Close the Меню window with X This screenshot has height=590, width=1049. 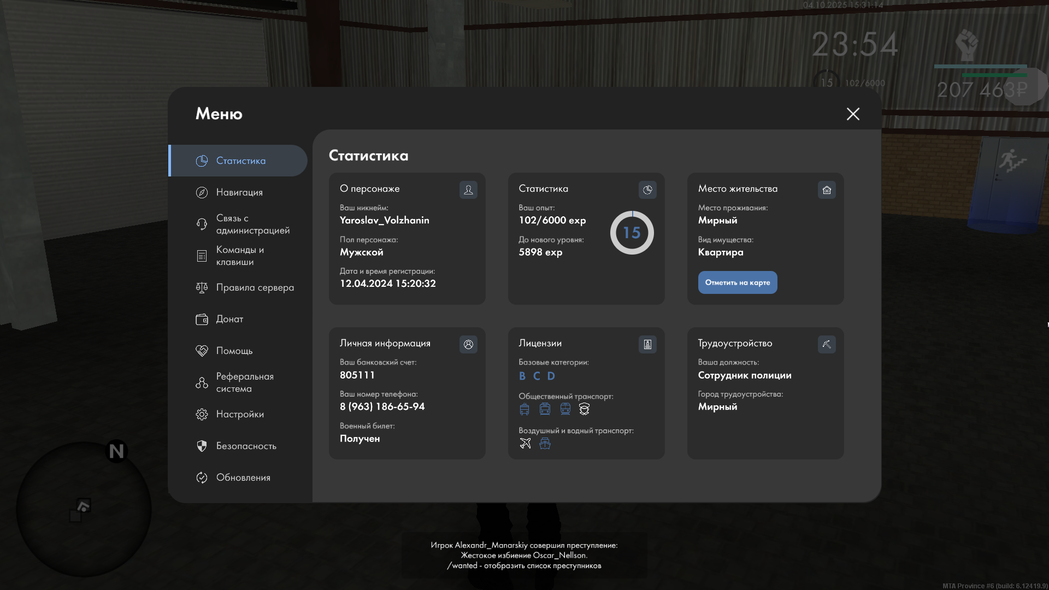[853, 114]
